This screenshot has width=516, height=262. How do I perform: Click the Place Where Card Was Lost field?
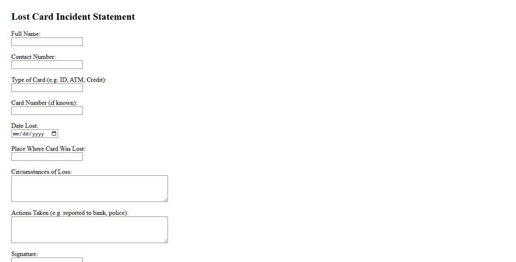(x=47, y=157)
